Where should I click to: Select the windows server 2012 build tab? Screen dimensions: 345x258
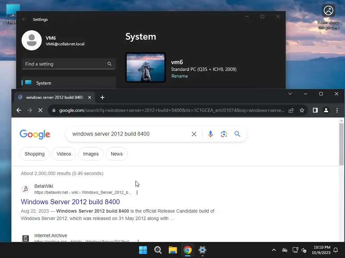click(55, 97)
